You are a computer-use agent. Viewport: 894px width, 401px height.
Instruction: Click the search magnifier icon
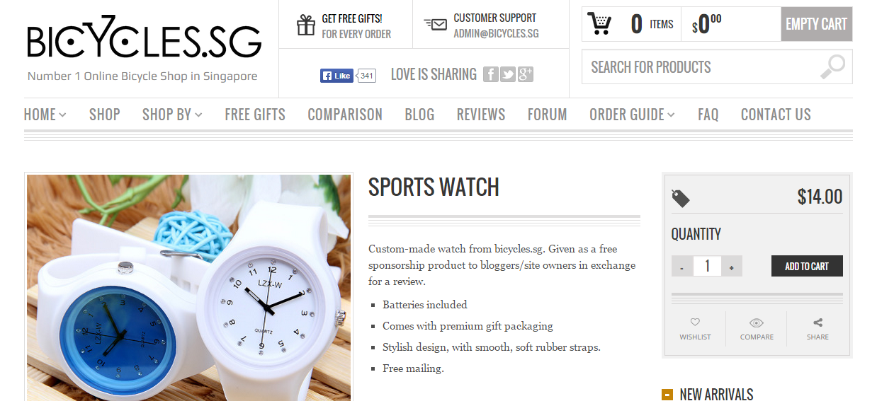click(x=832, y=66)
